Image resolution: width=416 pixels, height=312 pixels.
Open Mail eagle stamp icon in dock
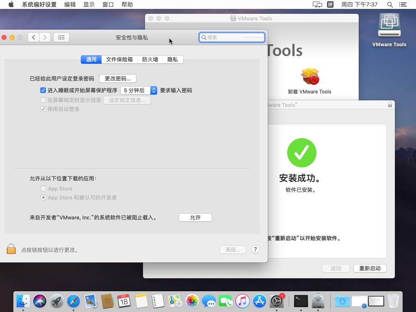(x=91, y=301)
